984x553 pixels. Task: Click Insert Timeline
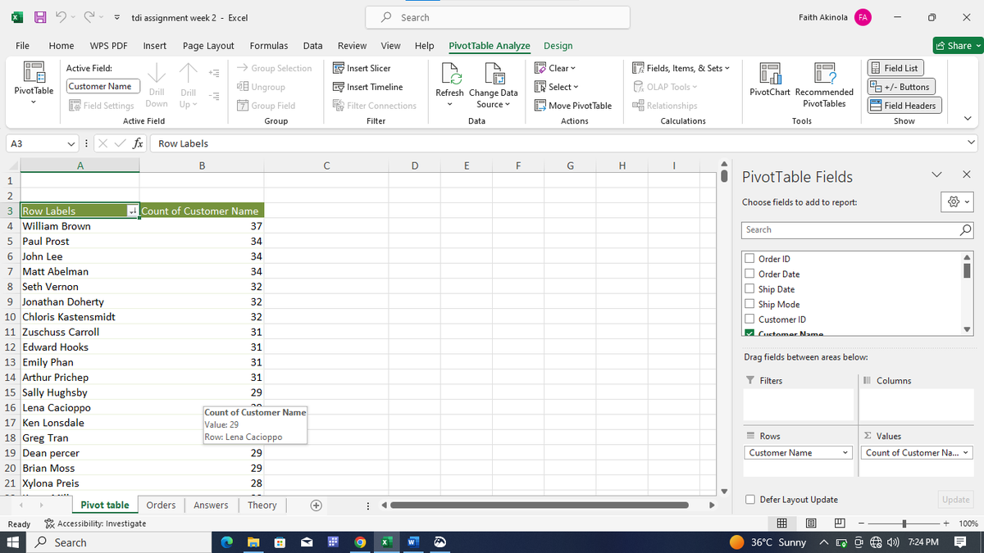367,87
